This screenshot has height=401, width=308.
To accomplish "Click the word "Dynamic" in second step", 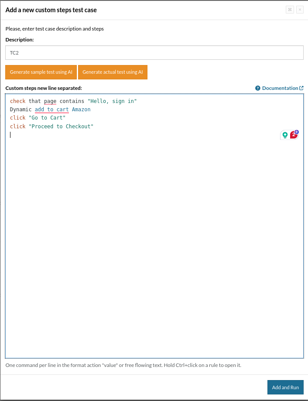I will point(21,110).
